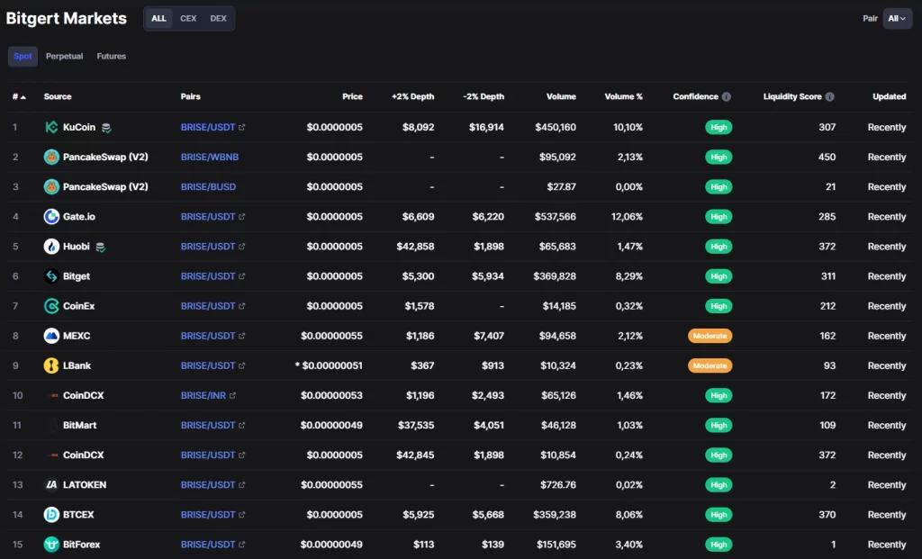Click the Bitget exchange logo
The height and width of the screenshot is (559, 922).
[x=51, y=276]
